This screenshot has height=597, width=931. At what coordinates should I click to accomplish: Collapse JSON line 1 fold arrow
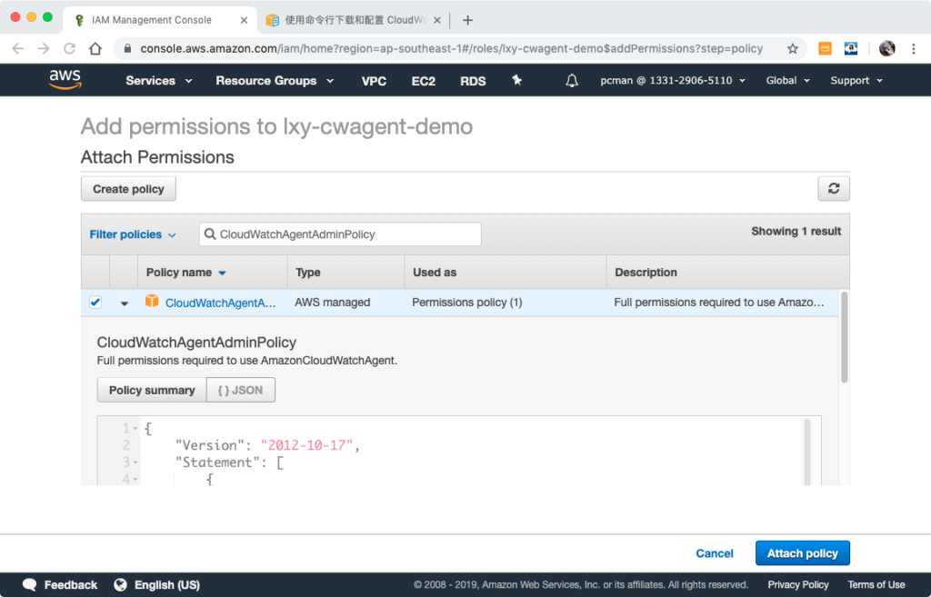(135, 429)
